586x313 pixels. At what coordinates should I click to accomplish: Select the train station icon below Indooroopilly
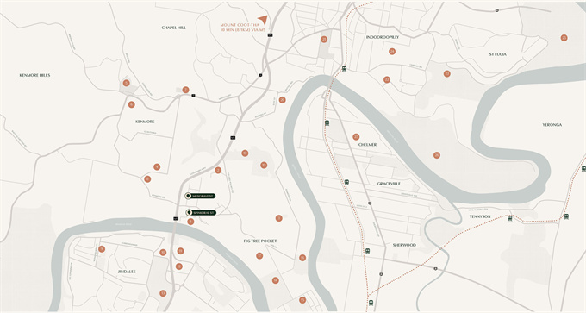pos(344,68)
